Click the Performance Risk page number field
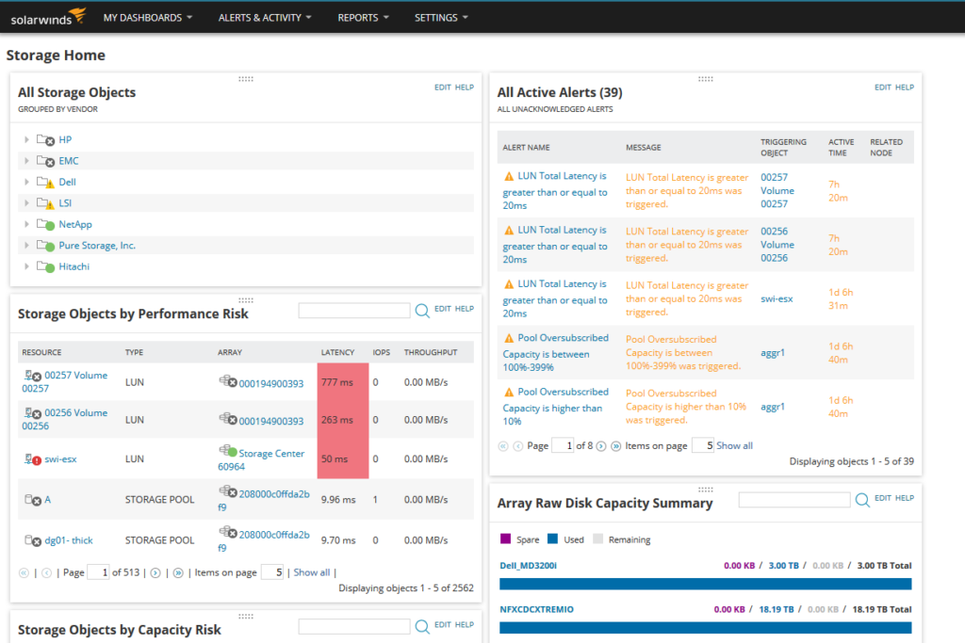The height and width of the screenshot is (643, 965). click(x=98, y=572)
